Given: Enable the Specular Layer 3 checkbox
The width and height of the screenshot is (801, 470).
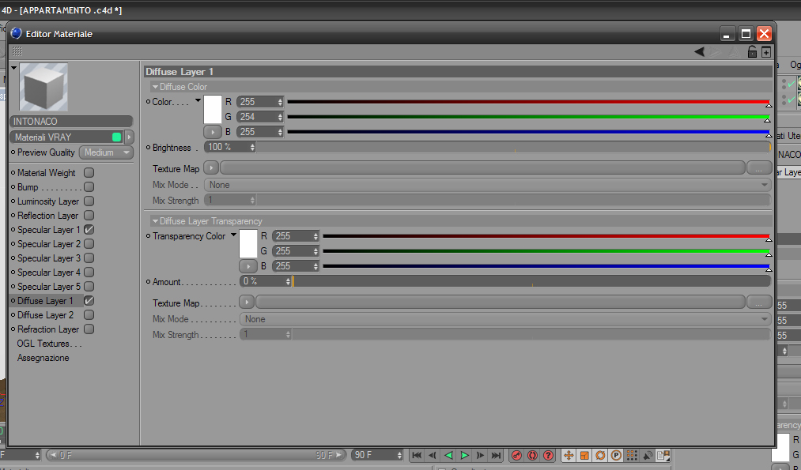Looking at the screenshot, I should point(89,258).
